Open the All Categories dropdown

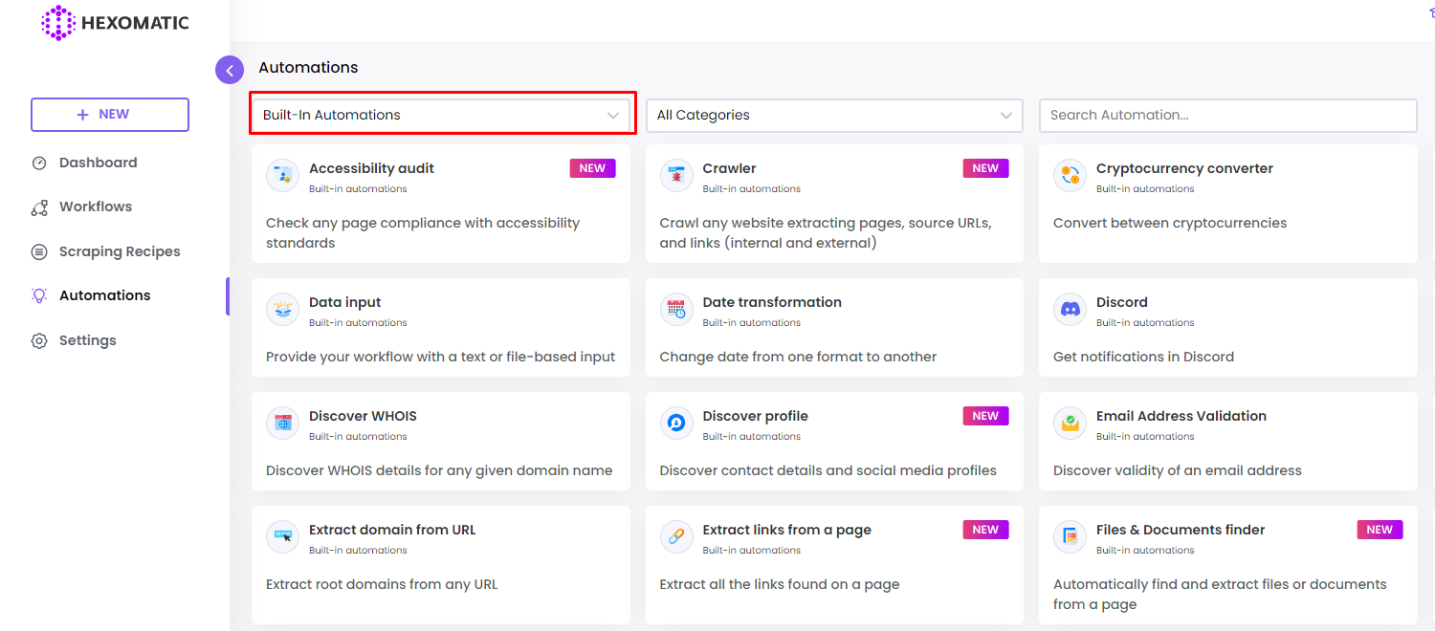[834, 115]
